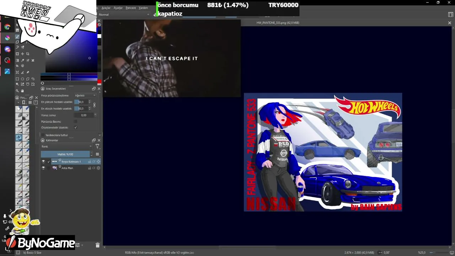The height and width of the screenshot is (256, 455).
Task: Select the Gradient tool
Action: click(x=17, y=60)
